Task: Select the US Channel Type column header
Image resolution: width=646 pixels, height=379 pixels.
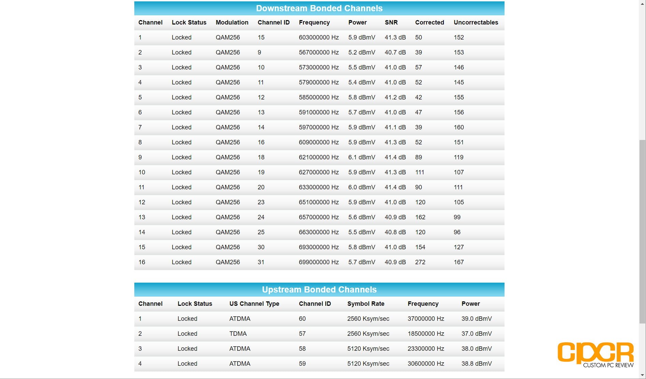Action: click(x=254, y=304)
